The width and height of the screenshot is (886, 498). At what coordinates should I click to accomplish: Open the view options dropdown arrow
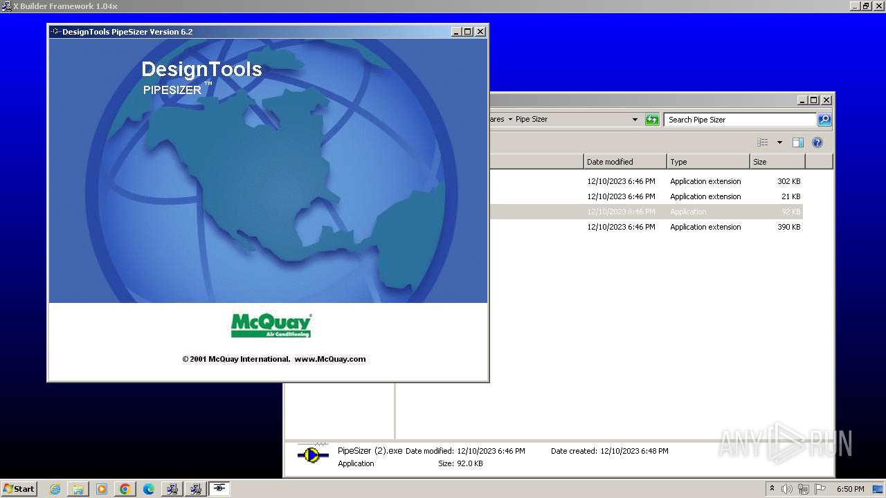point(779,142)
